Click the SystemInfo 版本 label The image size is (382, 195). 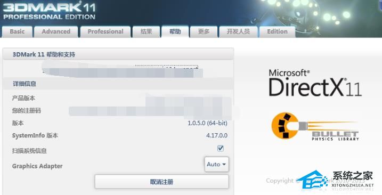35,135
